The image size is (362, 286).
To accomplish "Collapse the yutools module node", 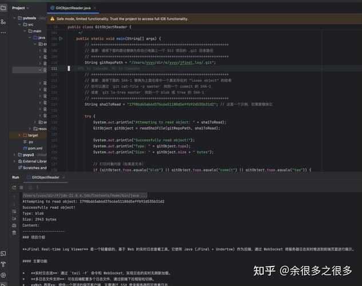I will pos(14,18).
